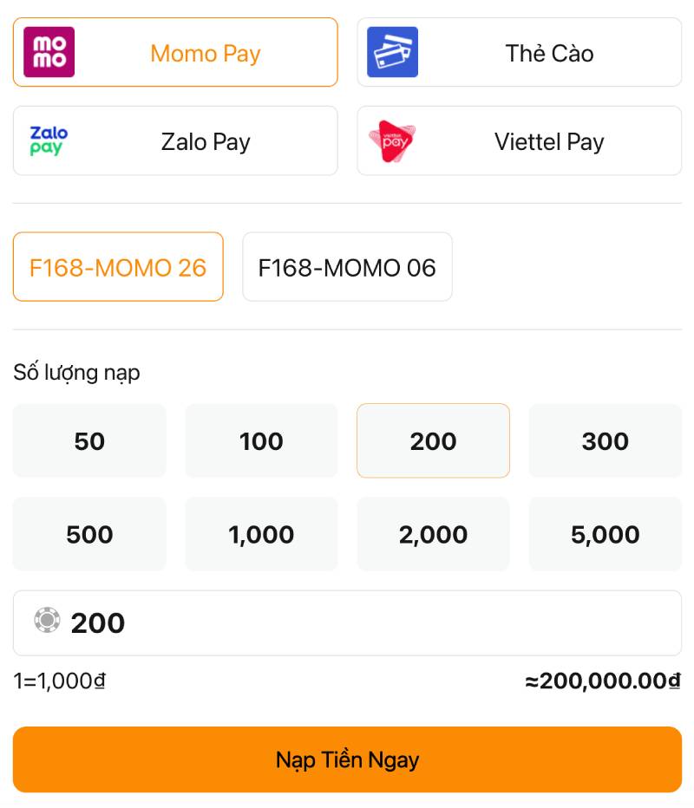Select the 1,000 preset amount
694x808 pixels.
(x=261, y=534)
